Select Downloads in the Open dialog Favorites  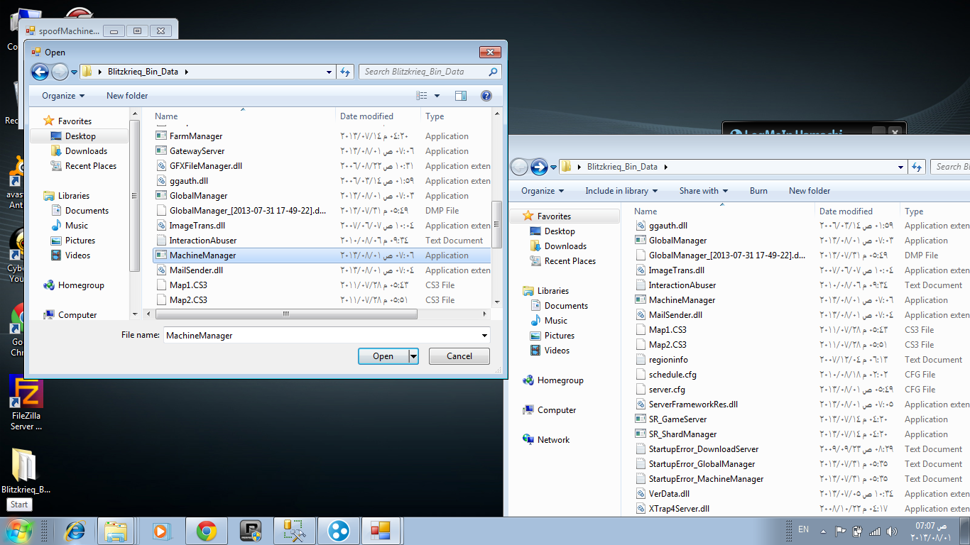click(86, 151)
